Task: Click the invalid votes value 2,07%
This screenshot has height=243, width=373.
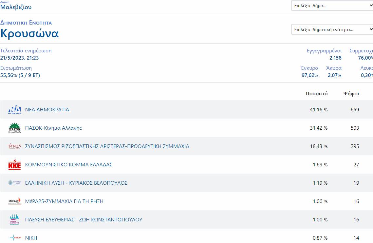Action: [x=334, y=75]
